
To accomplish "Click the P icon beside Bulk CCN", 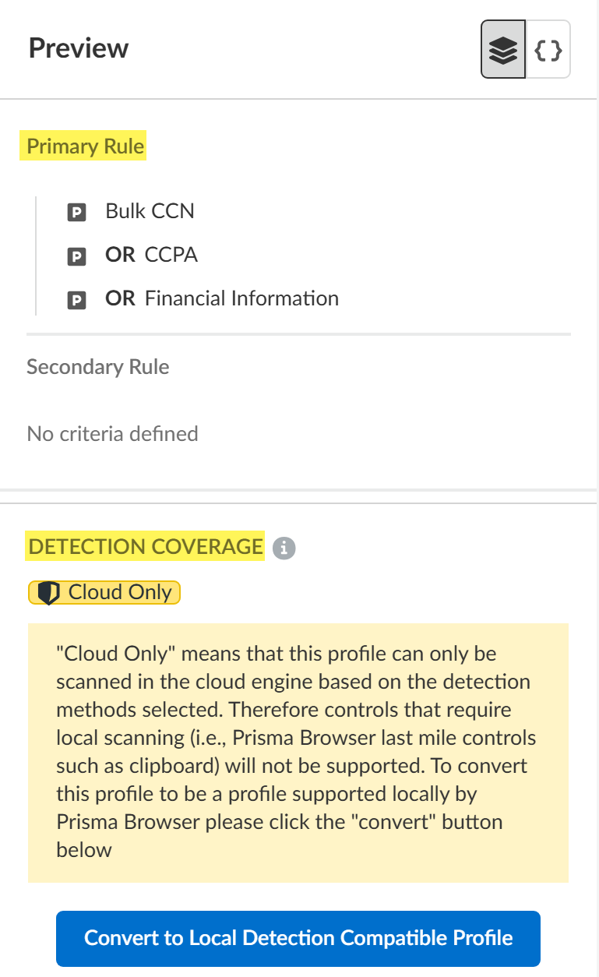I will coord(76,212).
